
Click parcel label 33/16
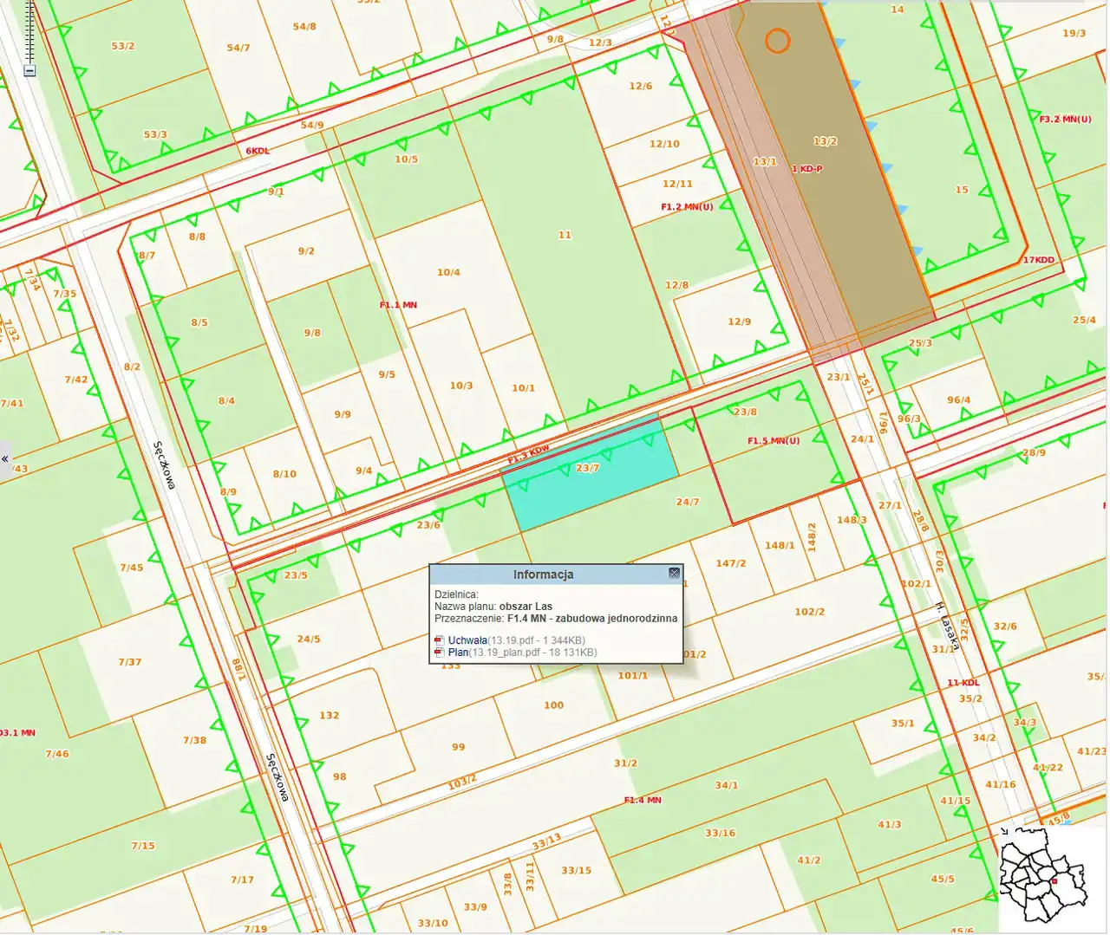[721, 833]
